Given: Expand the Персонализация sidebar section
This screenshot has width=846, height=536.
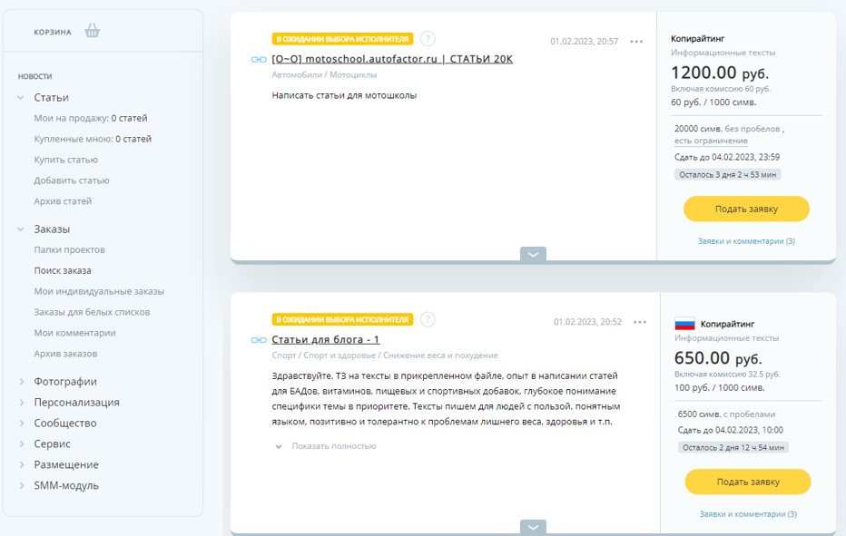Looking at the screenshot, I should [x=22, y=403].
